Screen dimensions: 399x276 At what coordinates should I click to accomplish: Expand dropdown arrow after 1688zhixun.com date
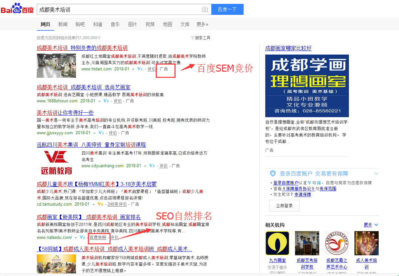click(99, 101)
